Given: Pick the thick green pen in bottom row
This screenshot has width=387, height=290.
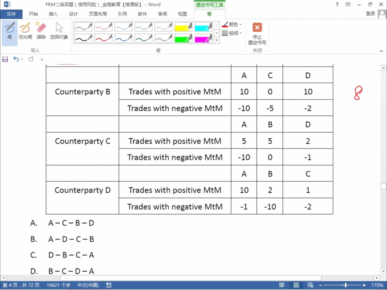Looking at the screenshot, I should coord(143,39).
